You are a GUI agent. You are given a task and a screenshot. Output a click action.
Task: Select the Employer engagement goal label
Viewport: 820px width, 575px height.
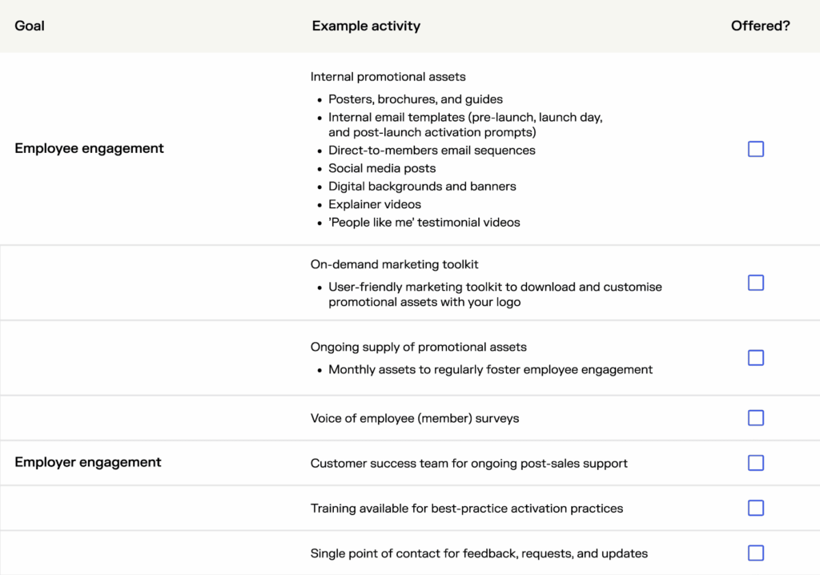pos(88,462)
